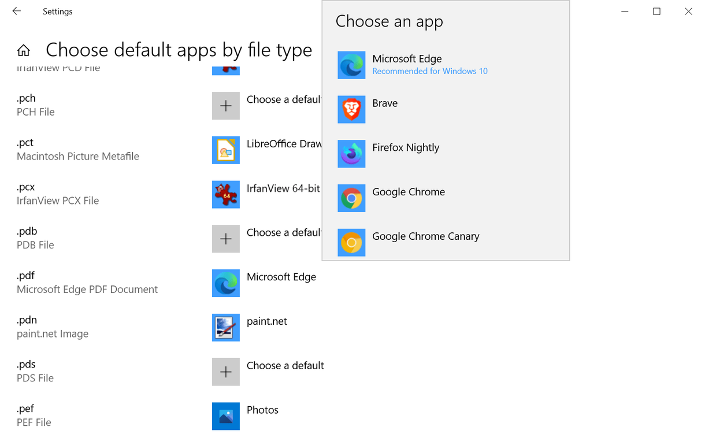Click the 'Microsoft Edge' label for .pdf
Image resolution: width=705 pixels, height=438 pixels.
tap(281, 277)
